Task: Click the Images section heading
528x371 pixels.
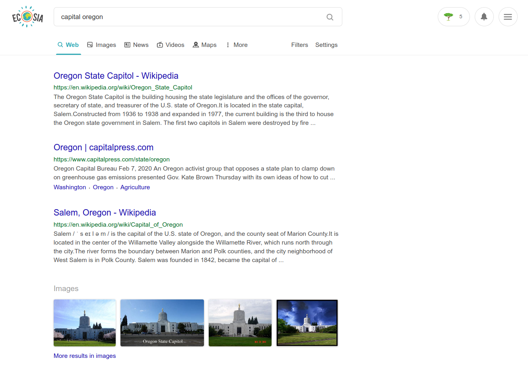Action: (66, 289)
